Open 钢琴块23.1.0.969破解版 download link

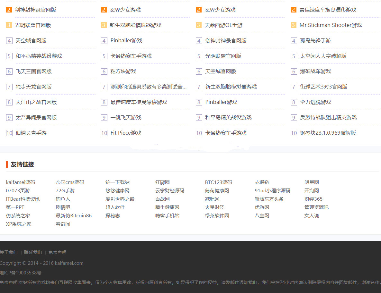pos(328,133)
